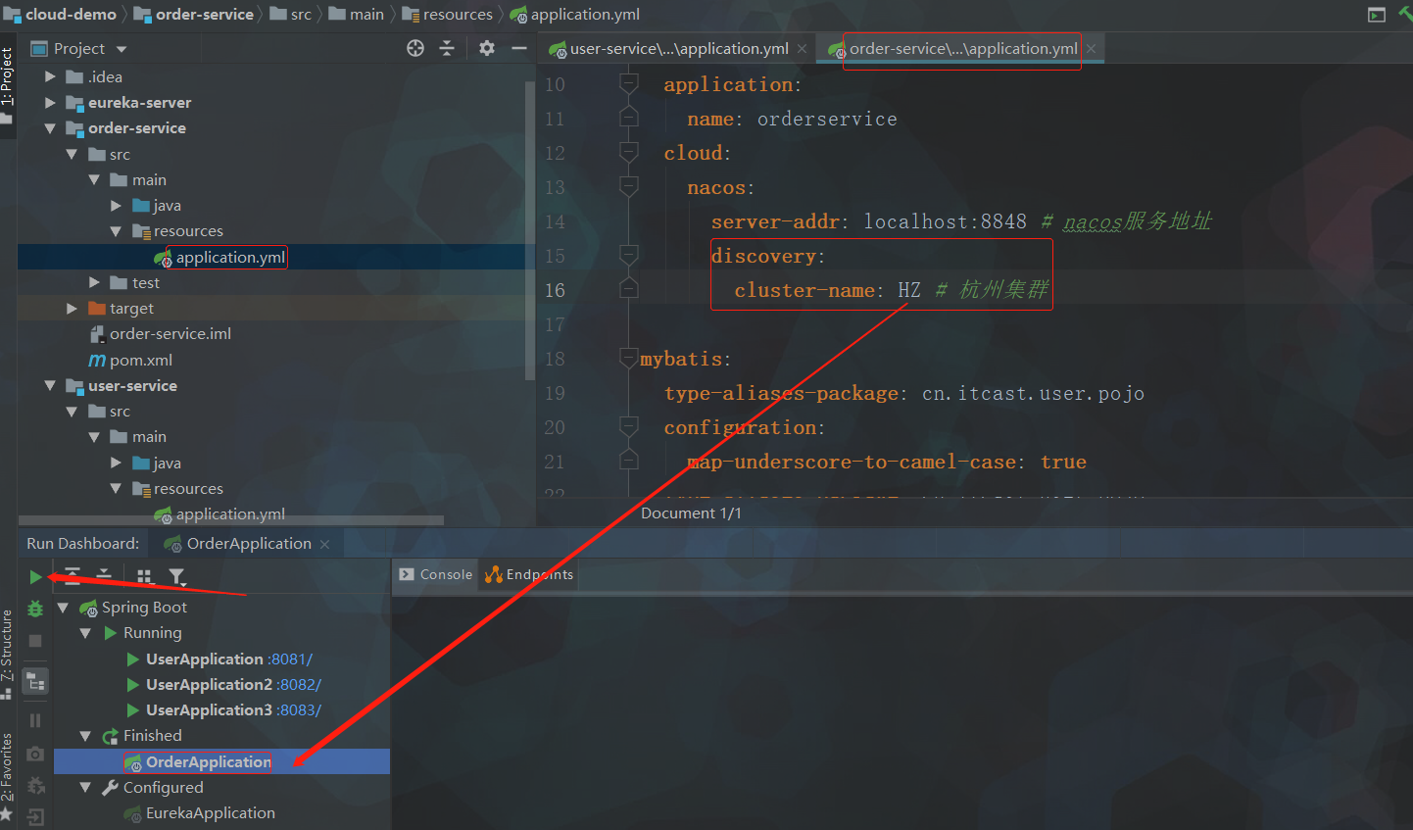1413x830 pixels.
Task: Fold the 'mybatis:' block in the gutter
Action: tap(629, 359)
